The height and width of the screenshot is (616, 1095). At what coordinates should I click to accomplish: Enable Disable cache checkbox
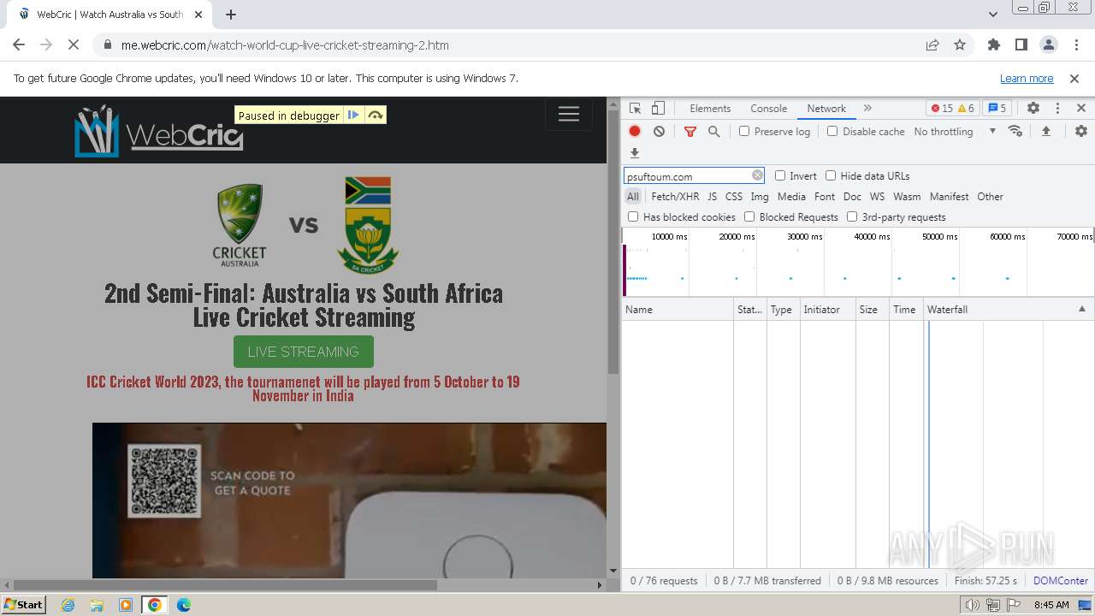click(832, 131)
